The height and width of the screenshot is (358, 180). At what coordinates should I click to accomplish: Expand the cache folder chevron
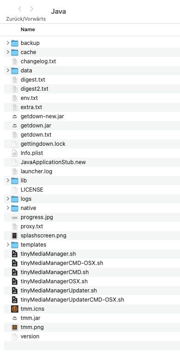(x=8, y=52)
